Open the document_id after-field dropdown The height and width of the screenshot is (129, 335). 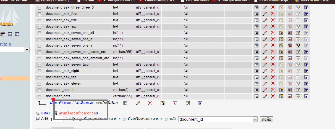[x=218, y=119]
